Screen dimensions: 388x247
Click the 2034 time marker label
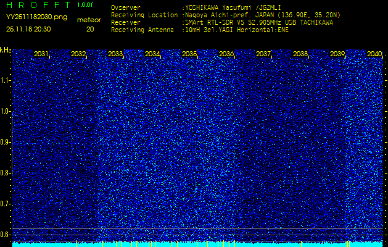tap(152, 54)
